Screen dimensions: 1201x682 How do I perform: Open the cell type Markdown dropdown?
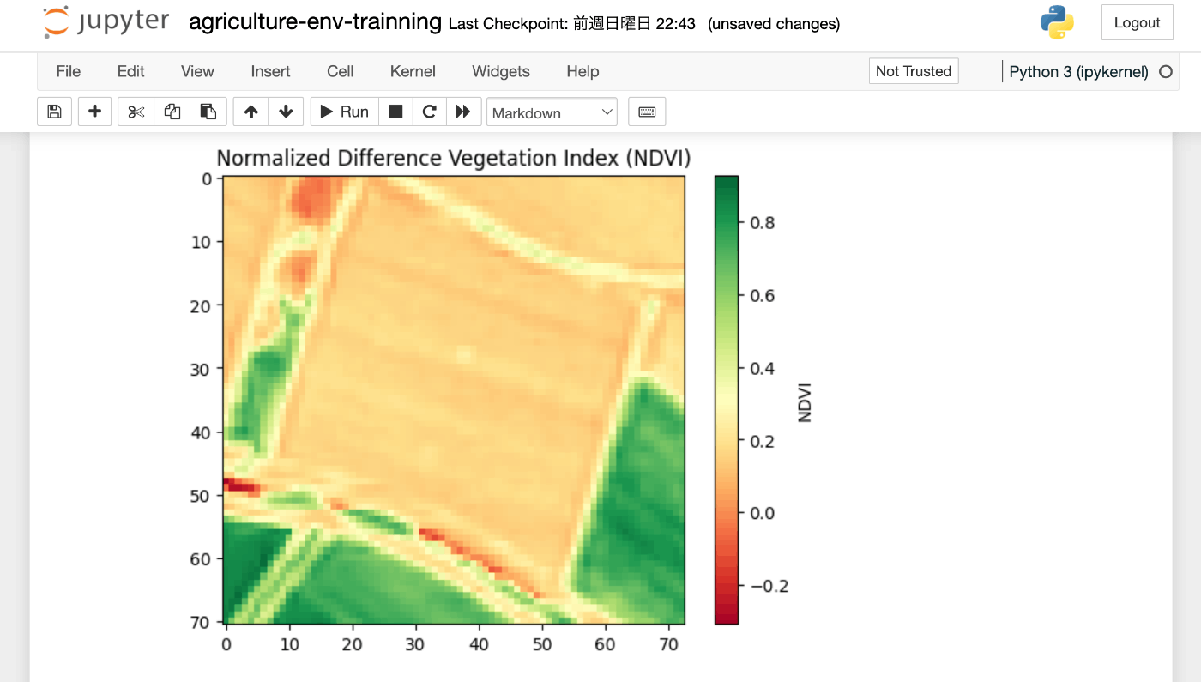(552, 112)
